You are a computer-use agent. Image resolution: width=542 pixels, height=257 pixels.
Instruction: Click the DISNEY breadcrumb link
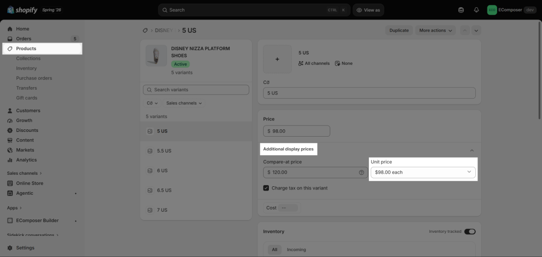(164, 30)
